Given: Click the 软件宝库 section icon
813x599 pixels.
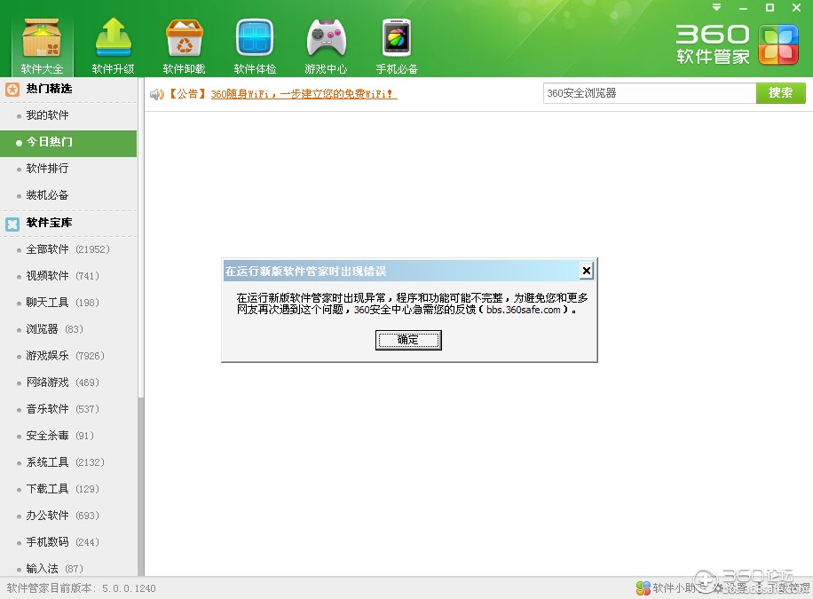Looking at the screenshot, I should (x=12, y=224).
